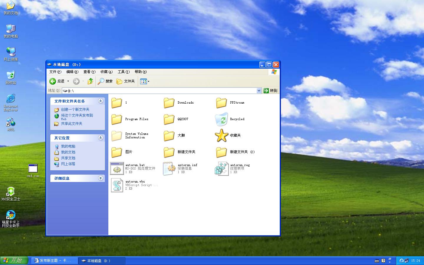This screenshot has width=424, height=265.
Task: Select the autorun.inf file icon
Action: tap(169, 169)
